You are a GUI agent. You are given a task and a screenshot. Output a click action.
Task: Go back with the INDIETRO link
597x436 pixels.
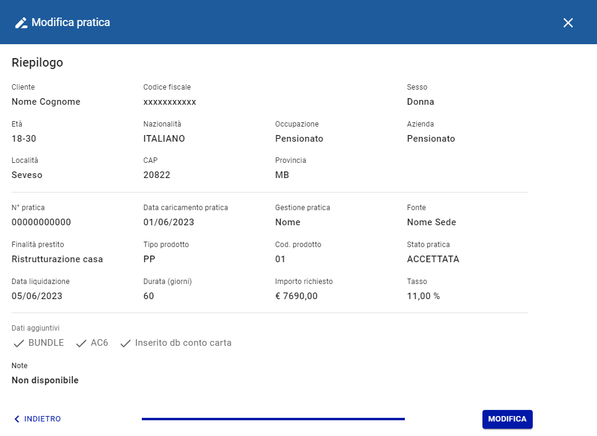pyautogui.click(x=42, y=419)
